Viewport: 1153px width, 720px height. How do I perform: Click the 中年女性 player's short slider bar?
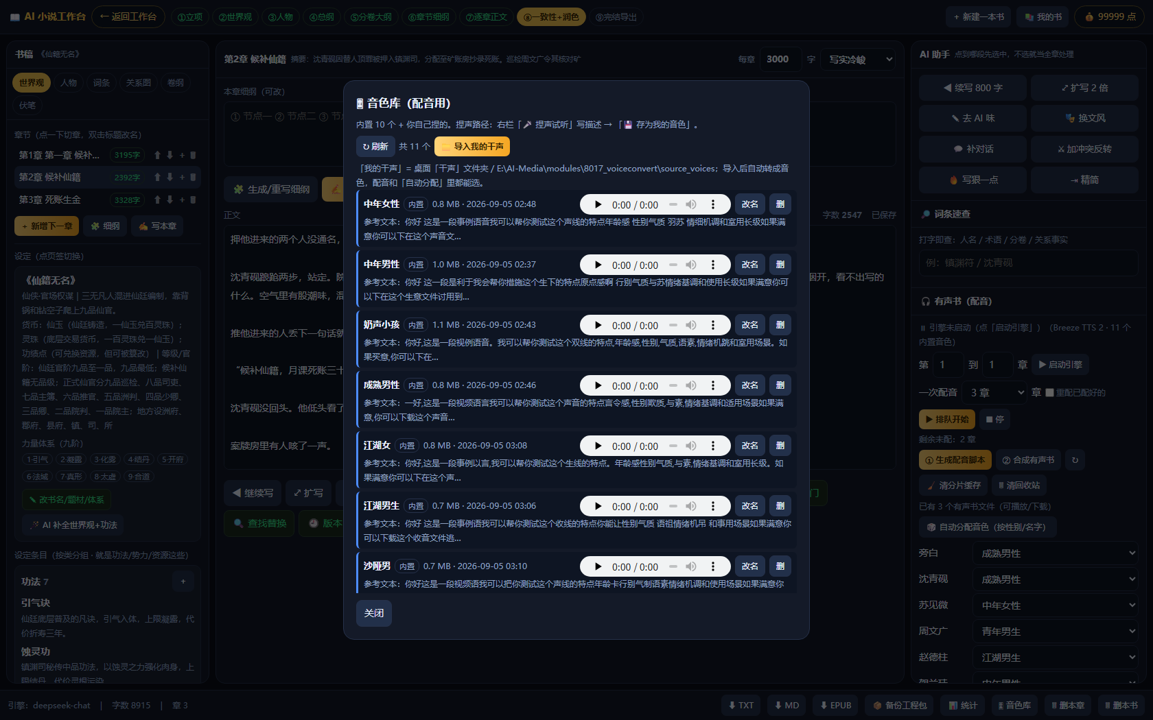(673, 204)
